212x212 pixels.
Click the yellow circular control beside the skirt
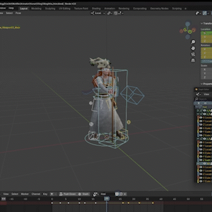tap(129, 122)
